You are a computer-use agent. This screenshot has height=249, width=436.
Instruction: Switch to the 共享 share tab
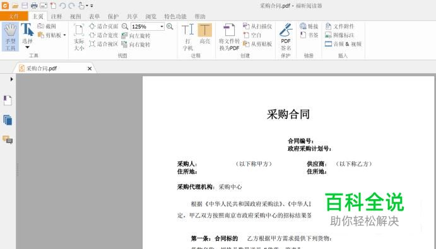pyautogui.click(x=132, y=16)
